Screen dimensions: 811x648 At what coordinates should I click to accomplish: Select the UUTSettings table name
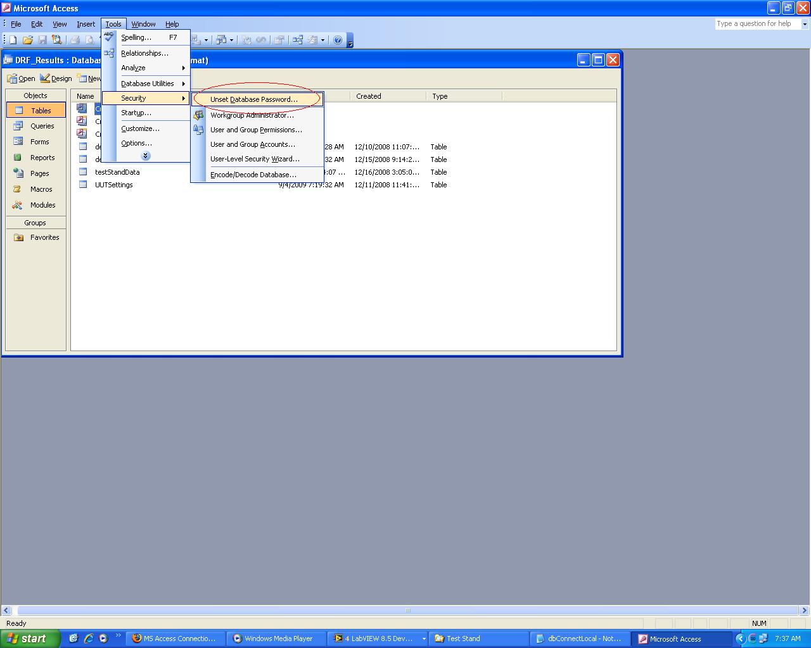pyautogui.click(x=114, y=185)
